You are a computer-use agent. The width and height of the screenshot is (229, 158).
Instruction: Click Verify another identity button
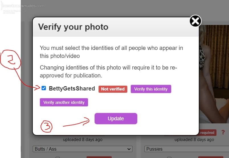[x=64, y=102]
